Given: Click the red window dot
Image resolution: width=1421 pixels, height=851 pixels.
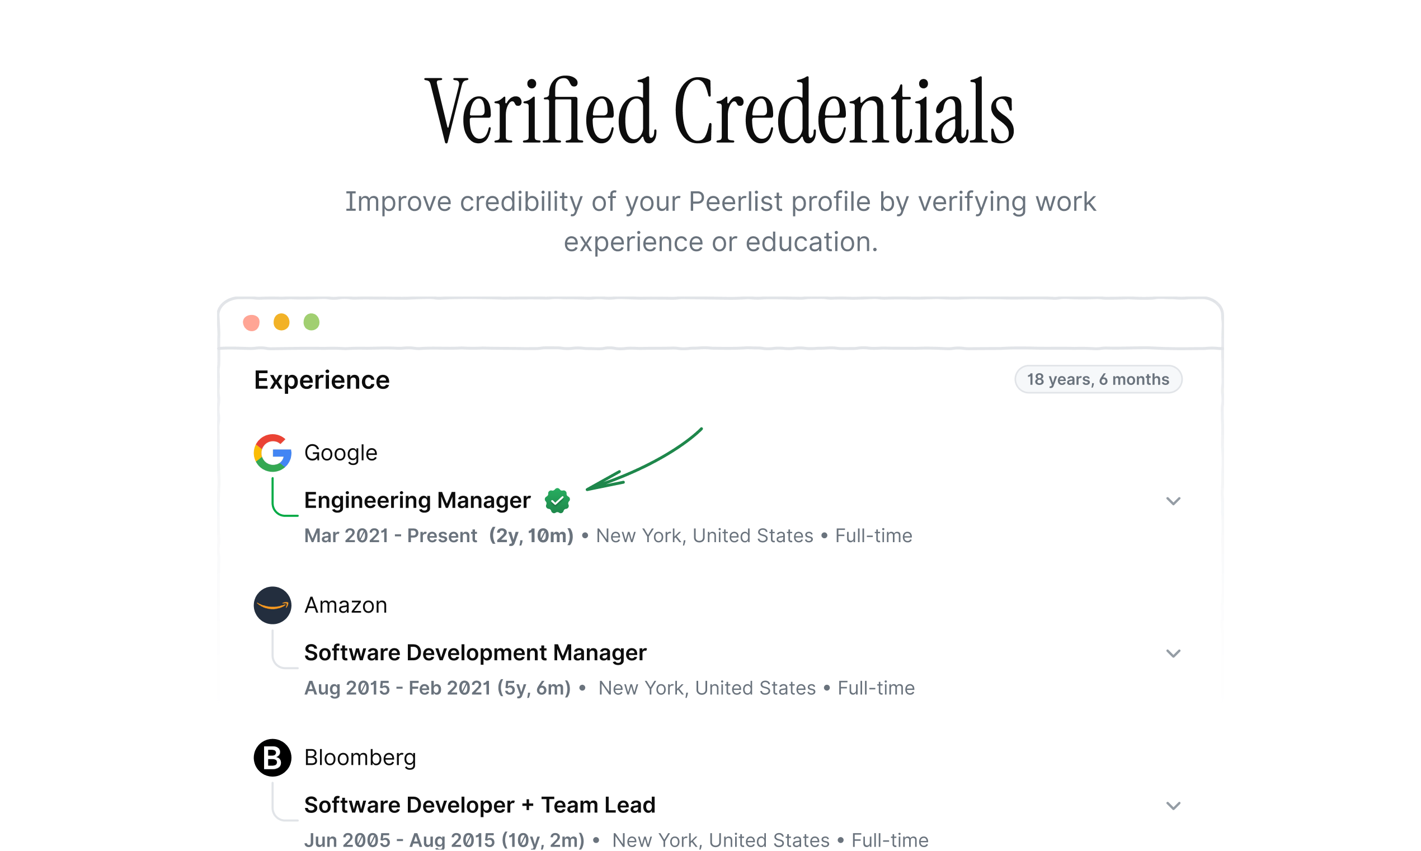Looking at the screenshot, I should [251, 323].
